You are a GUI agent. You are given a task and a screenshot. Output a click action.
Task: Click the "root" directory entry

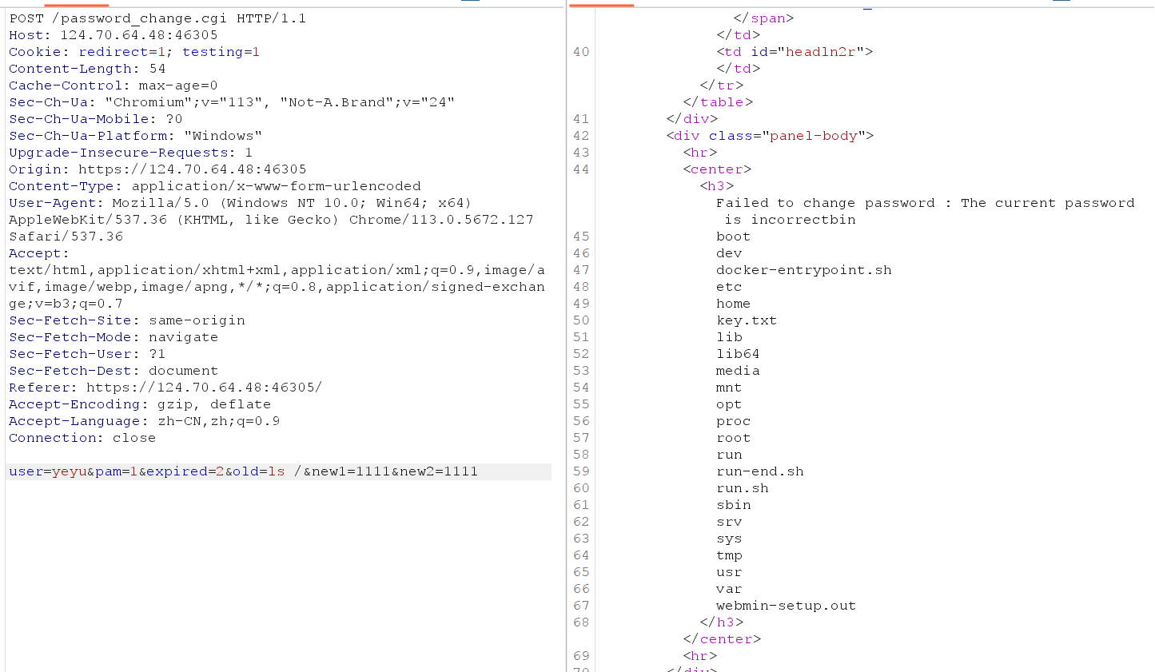pos(733,438)
